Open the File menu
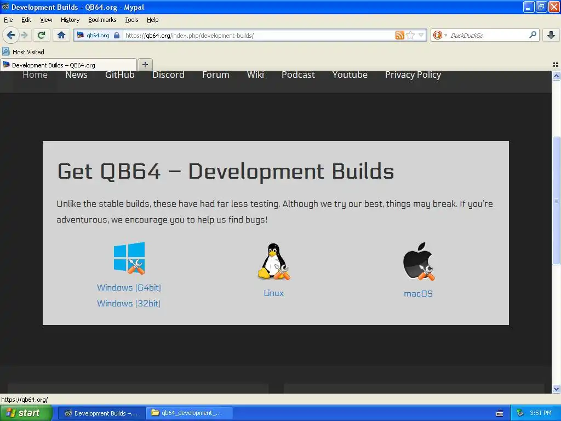This screenshot has width=561, height=421. pyautogui.click(x=8, y=20)
